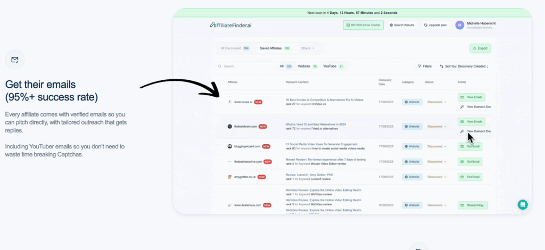Image resolution: width=545 pixels, height=250 pixels.
Task: Click the amygottler.co.uk favicon
Action: coord(230,177)
